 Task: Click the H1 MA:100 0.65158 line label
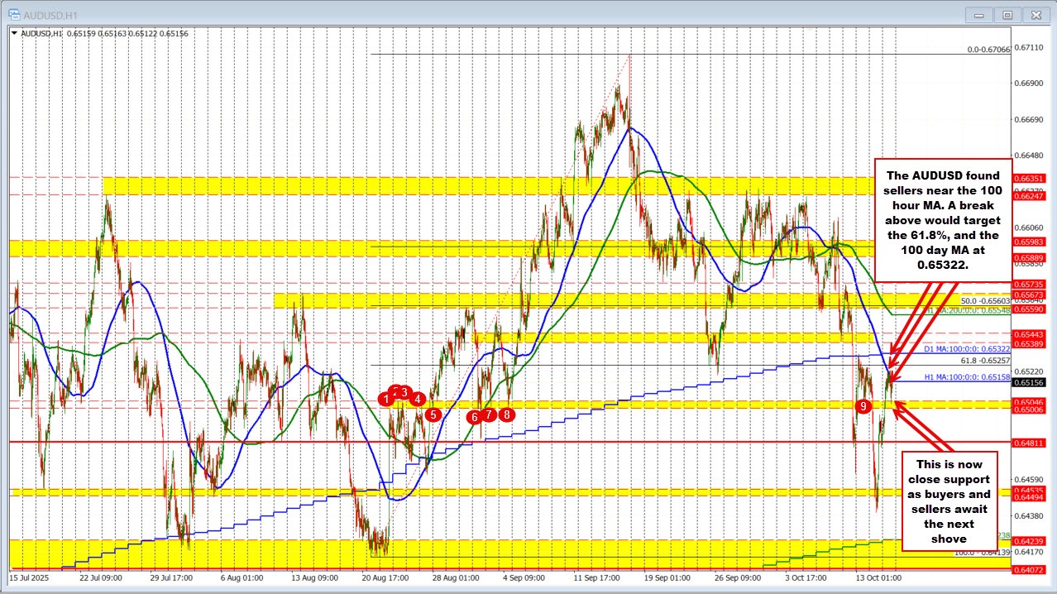pyautogui.click(x=967, y=376)
